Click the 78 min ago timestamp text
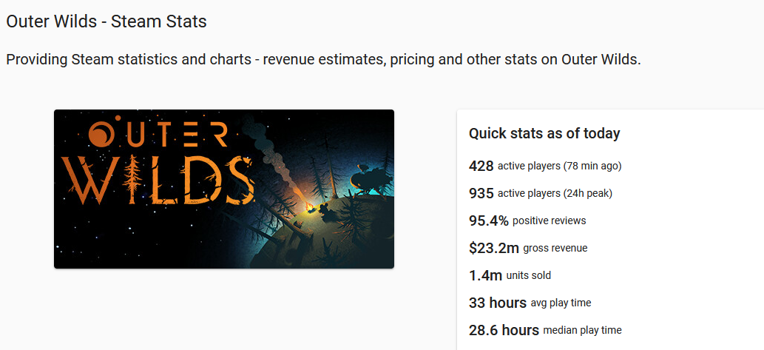 (592, 166)
